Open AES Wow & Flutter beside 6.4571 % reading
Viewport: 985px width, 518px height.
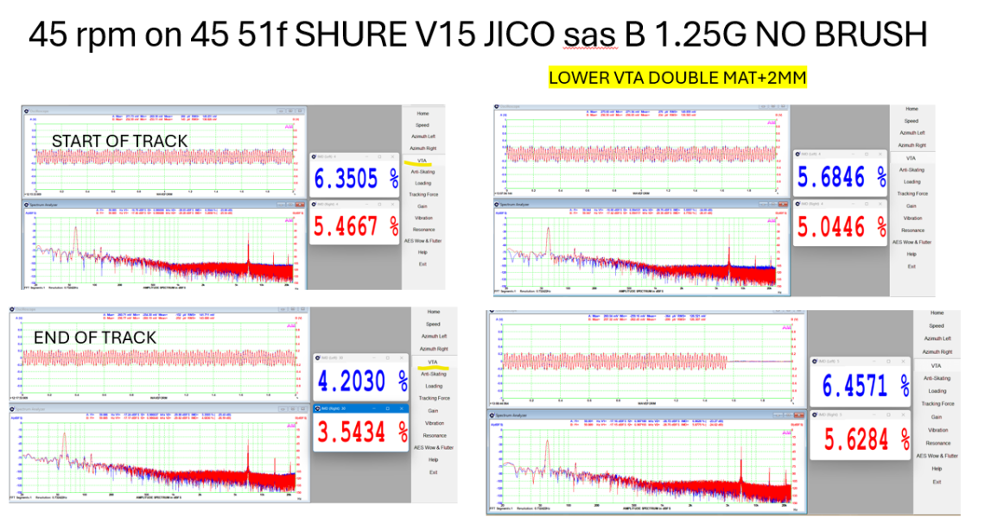click(x=937, y=456)
